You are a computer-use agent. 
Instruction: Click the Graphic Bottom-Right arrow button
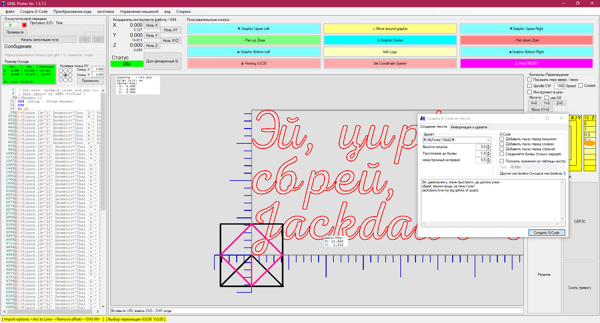point(526,52)
